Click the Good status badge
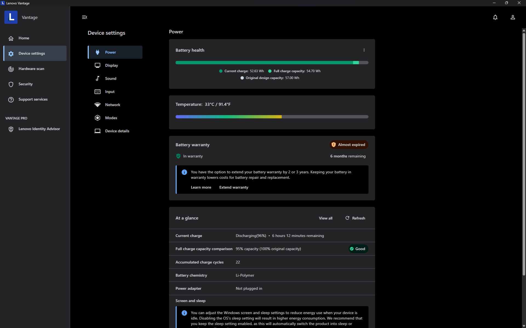Image resolution: width=526 pixels, height=328 pixels. pos(358,249)
